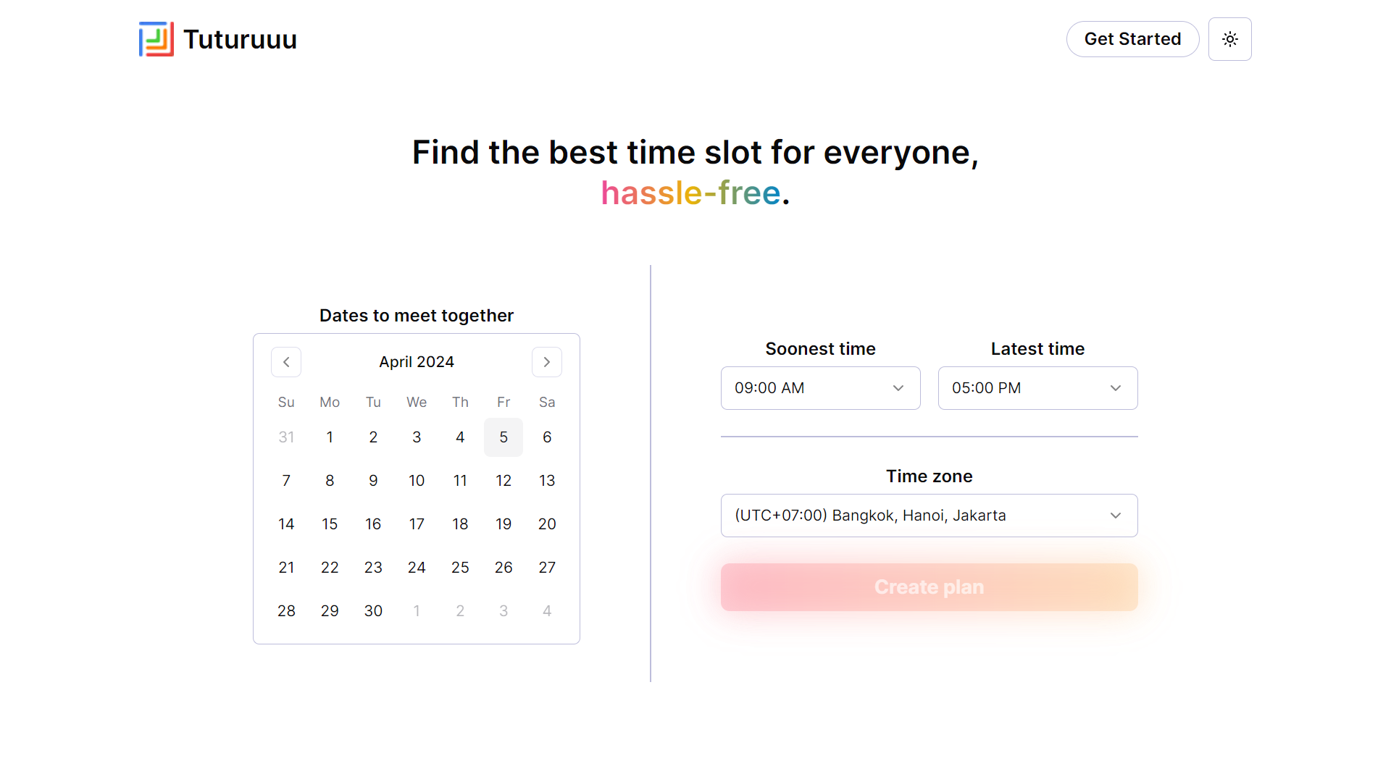The width and height of the screenshot is (1391, 782).
Task: Click the Tuturuuu brand name link
Action: 241,39
